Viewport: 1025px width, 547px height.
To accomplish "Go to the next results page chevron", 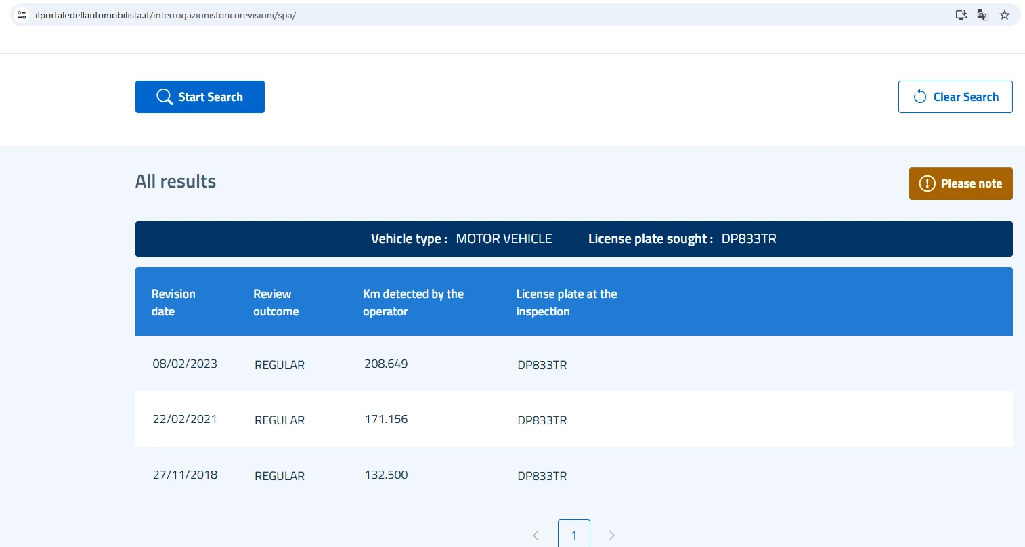I will click(611, 535).
